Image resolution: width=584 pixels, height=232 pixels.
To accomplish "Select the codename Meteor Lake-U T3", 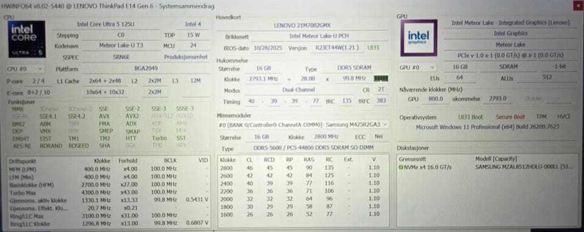I will click(120, 46).
